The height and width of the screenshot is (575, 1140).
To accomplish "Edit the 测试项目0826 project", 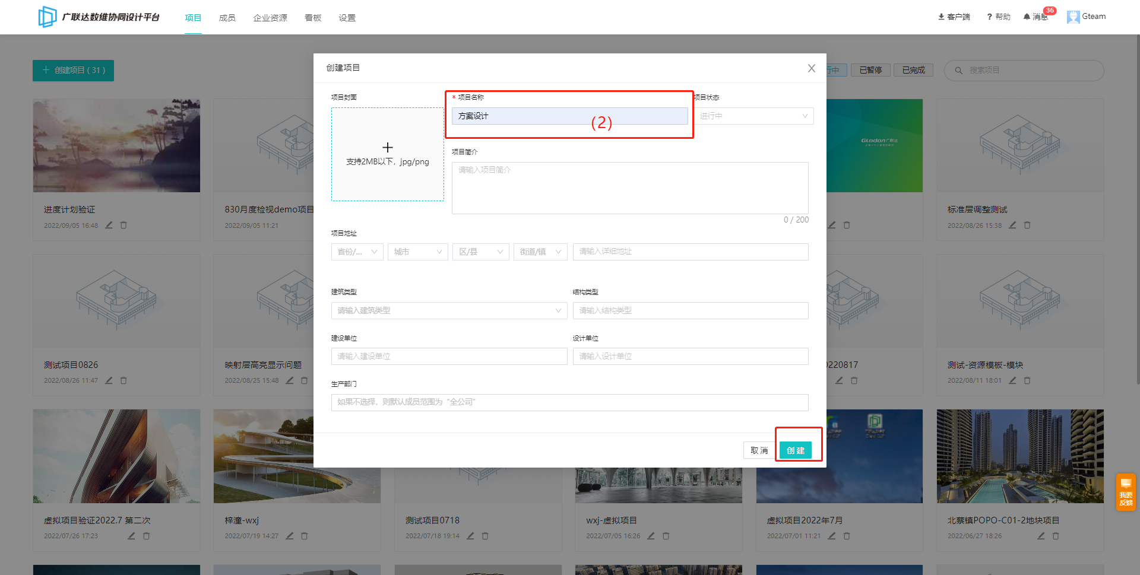I will [x=109, y=380].
